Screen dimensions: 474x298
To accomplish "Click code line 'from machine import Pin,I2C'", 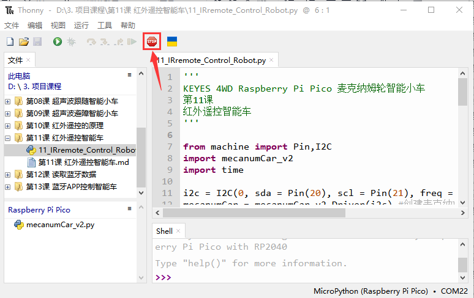I will (257, 147).
